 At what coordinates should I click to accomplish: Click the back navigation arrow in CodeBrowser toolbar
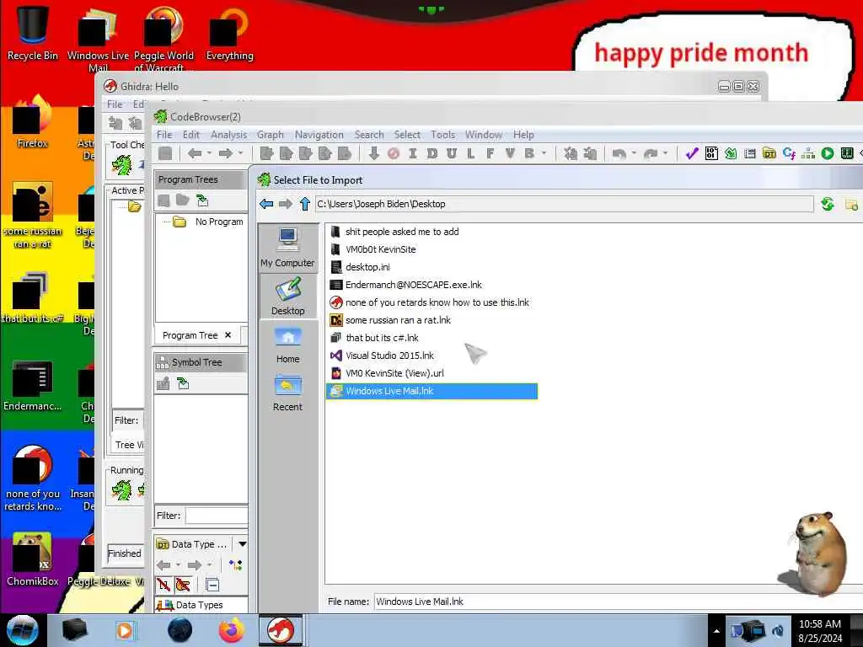(x=195, y=153)
